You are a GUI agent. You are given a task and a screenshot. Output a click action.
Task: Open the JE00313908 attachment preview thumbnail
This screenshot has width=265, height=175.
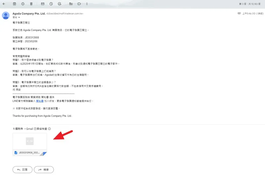click(x=30, y=141)
